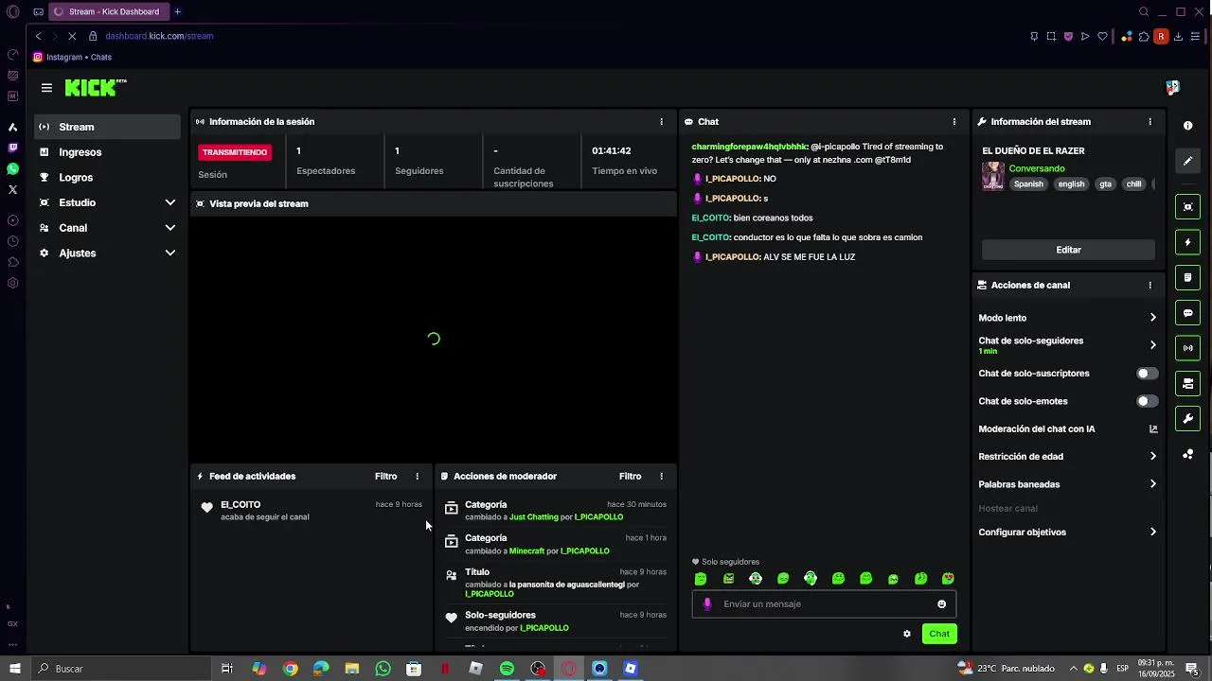Open Acciones de moderador three-dot menu
The height and width of the screenshot is (681, 1212).
coord(661,477)
